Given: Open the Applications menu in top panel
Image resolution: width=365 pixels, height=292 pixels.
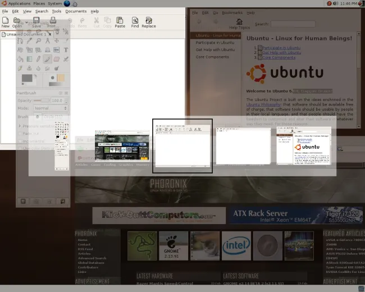Looking at the screenshot, I should pos(19,3).
